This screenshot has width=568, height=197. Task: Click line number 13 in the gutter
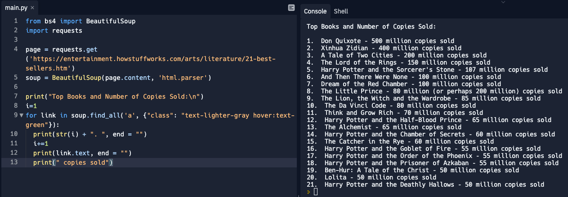(x=14, y=162)
